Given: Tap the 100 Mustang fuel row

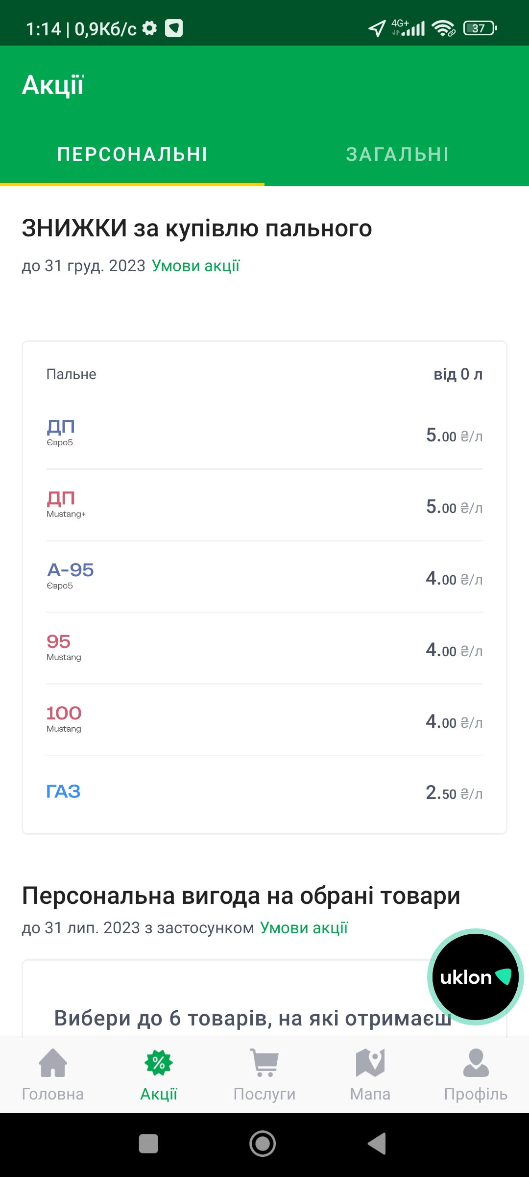Looking at the screenshot, I should point(264,720).
